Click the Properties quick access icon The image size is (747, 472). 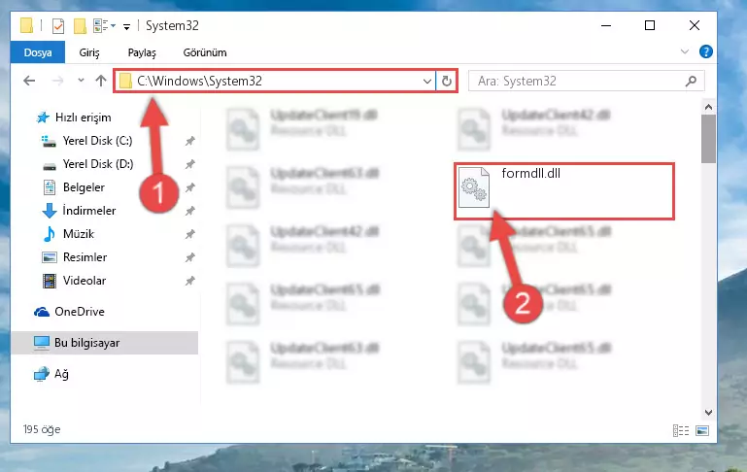[58, 25]
